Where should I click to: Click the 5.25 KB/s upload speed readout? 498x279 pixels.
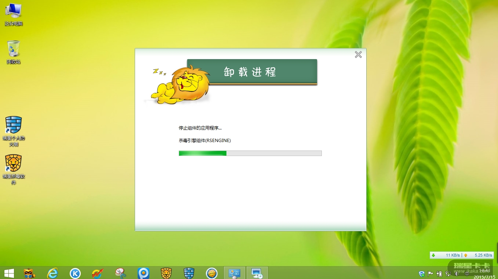click(483, 255)
